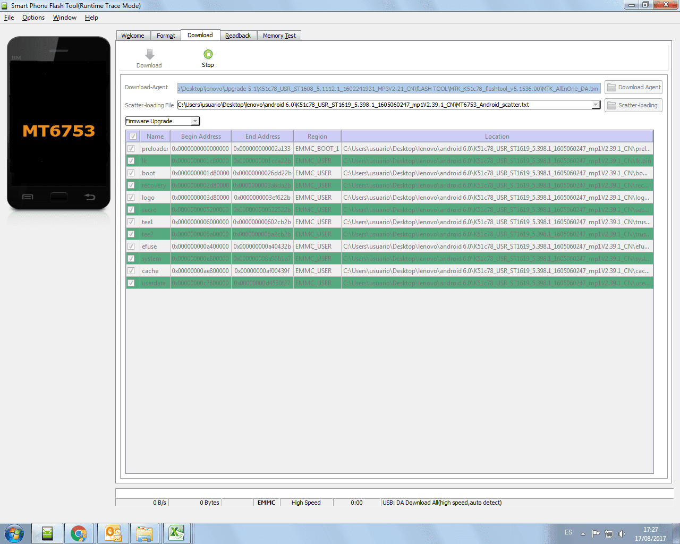
Task: Open the File menu
Action: 9,18
